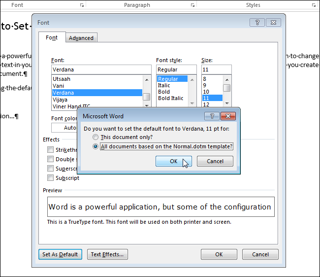Click font list scrollbar thumb

click(x=146, y=97)
